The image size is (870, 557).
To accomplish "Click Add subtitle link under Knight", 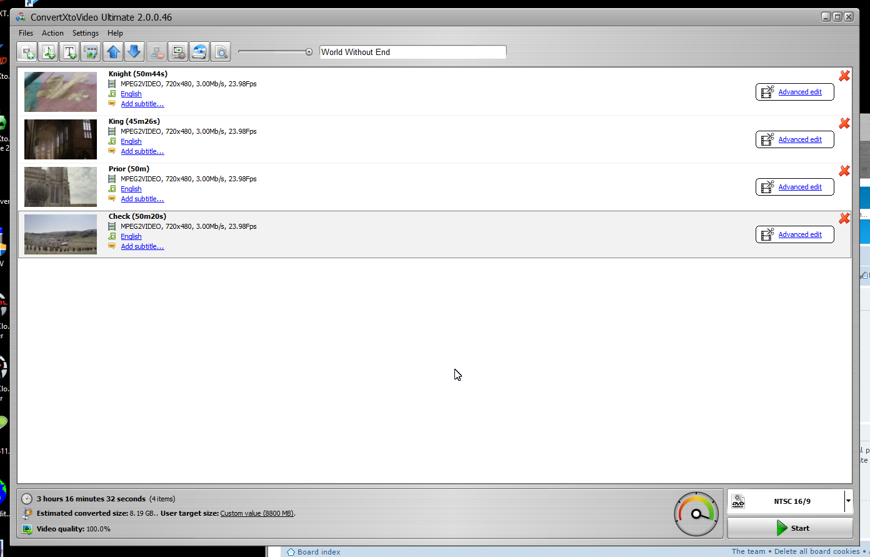I will (142, 104).
